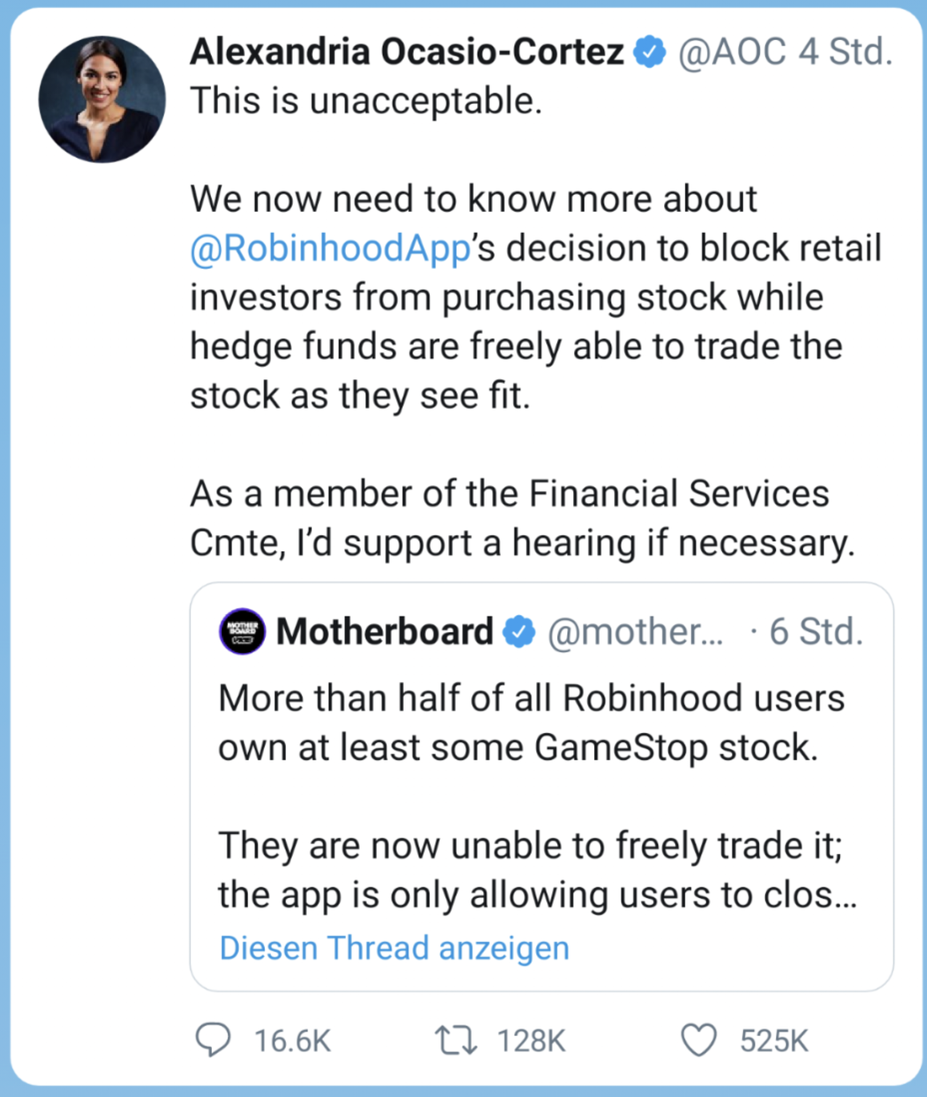927x1097 pixels.
Task: Click the Alexandria Ocasio-Cortez display name
Action: point(407,52)
